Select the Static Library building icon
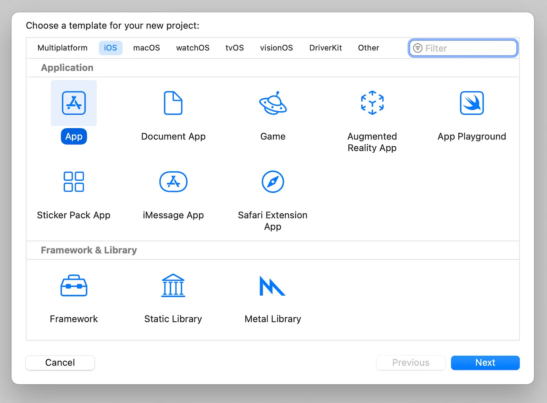This screenshot has height=403, width=547. tap(173, 286)
